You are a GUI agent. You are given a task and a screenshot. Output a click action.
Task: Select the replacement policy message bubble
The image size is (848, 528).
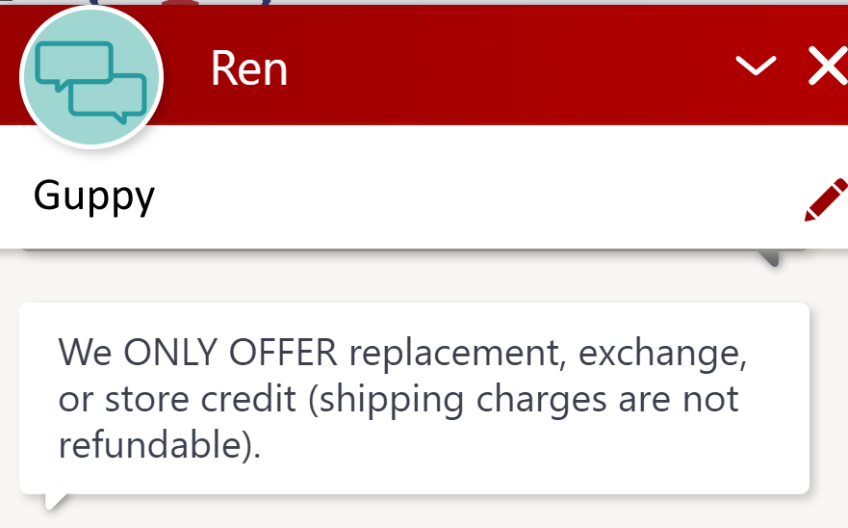pos(414,399)
